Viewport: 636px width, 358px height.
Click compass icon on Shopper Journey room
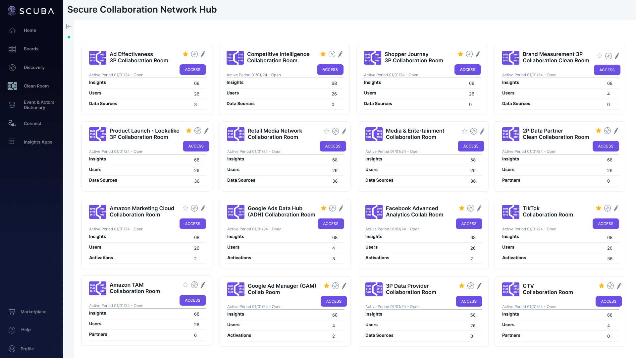point(469,54)
